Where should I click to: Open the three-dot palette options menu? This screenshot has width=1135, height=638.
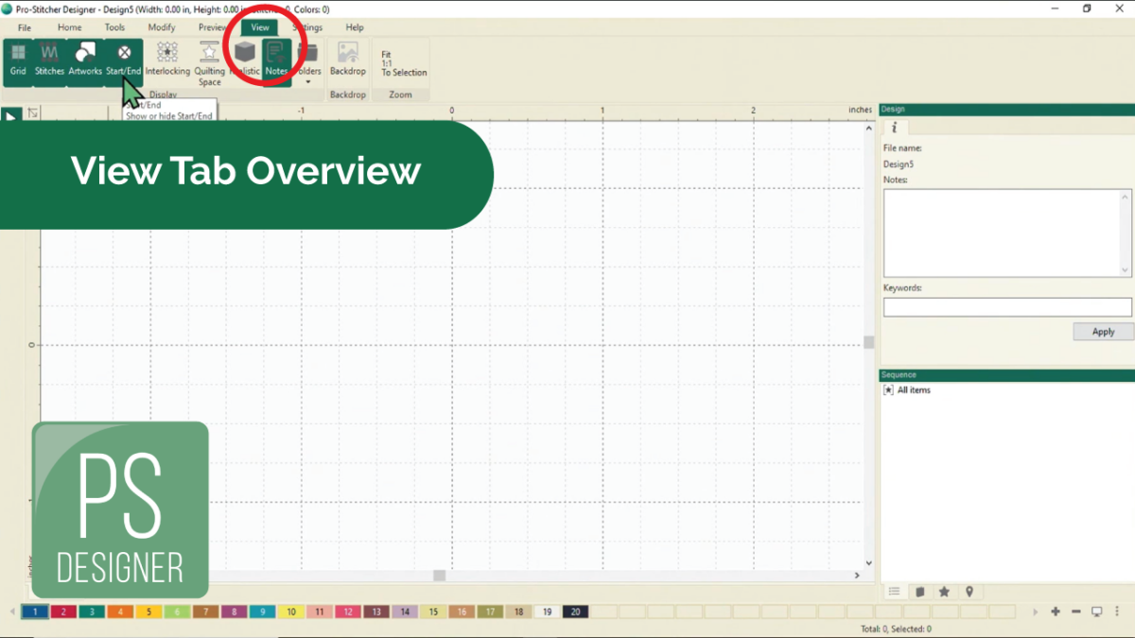[1117, 612]
